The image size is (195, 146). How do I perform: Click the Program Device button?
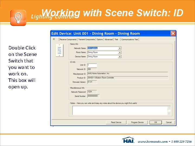click(x=137, y=122)
